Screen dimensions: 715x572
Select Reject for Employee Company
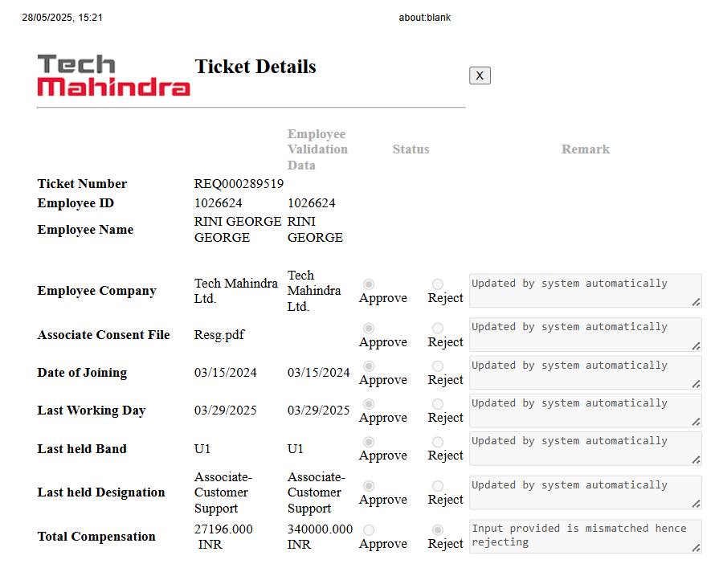pos(438,284)
